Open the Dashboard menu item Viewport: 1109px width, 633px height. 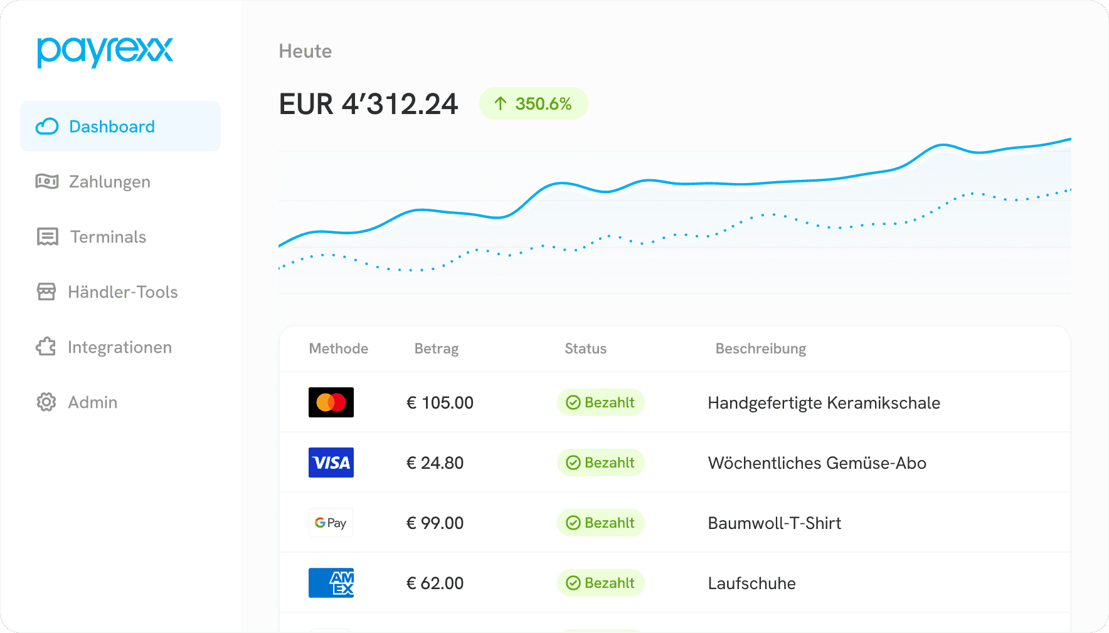tap(120, 126)
